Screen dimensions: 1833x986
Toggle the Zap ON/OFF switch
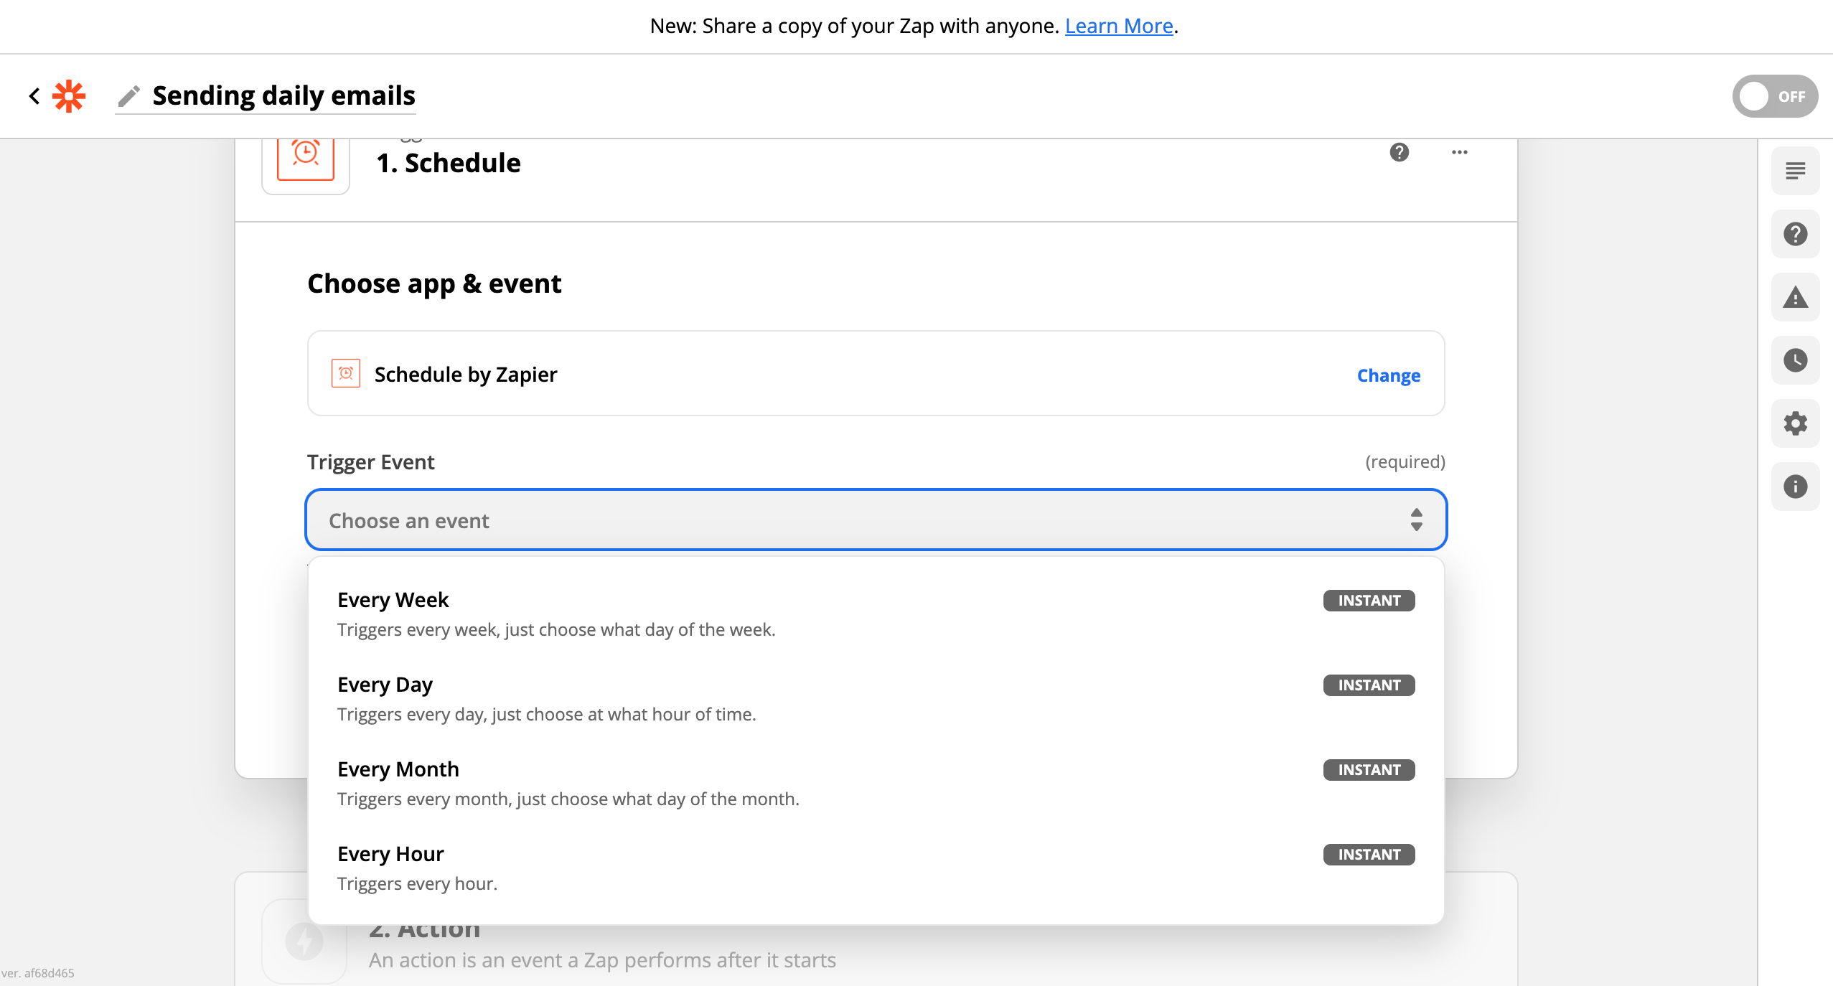coord(1774,96)
